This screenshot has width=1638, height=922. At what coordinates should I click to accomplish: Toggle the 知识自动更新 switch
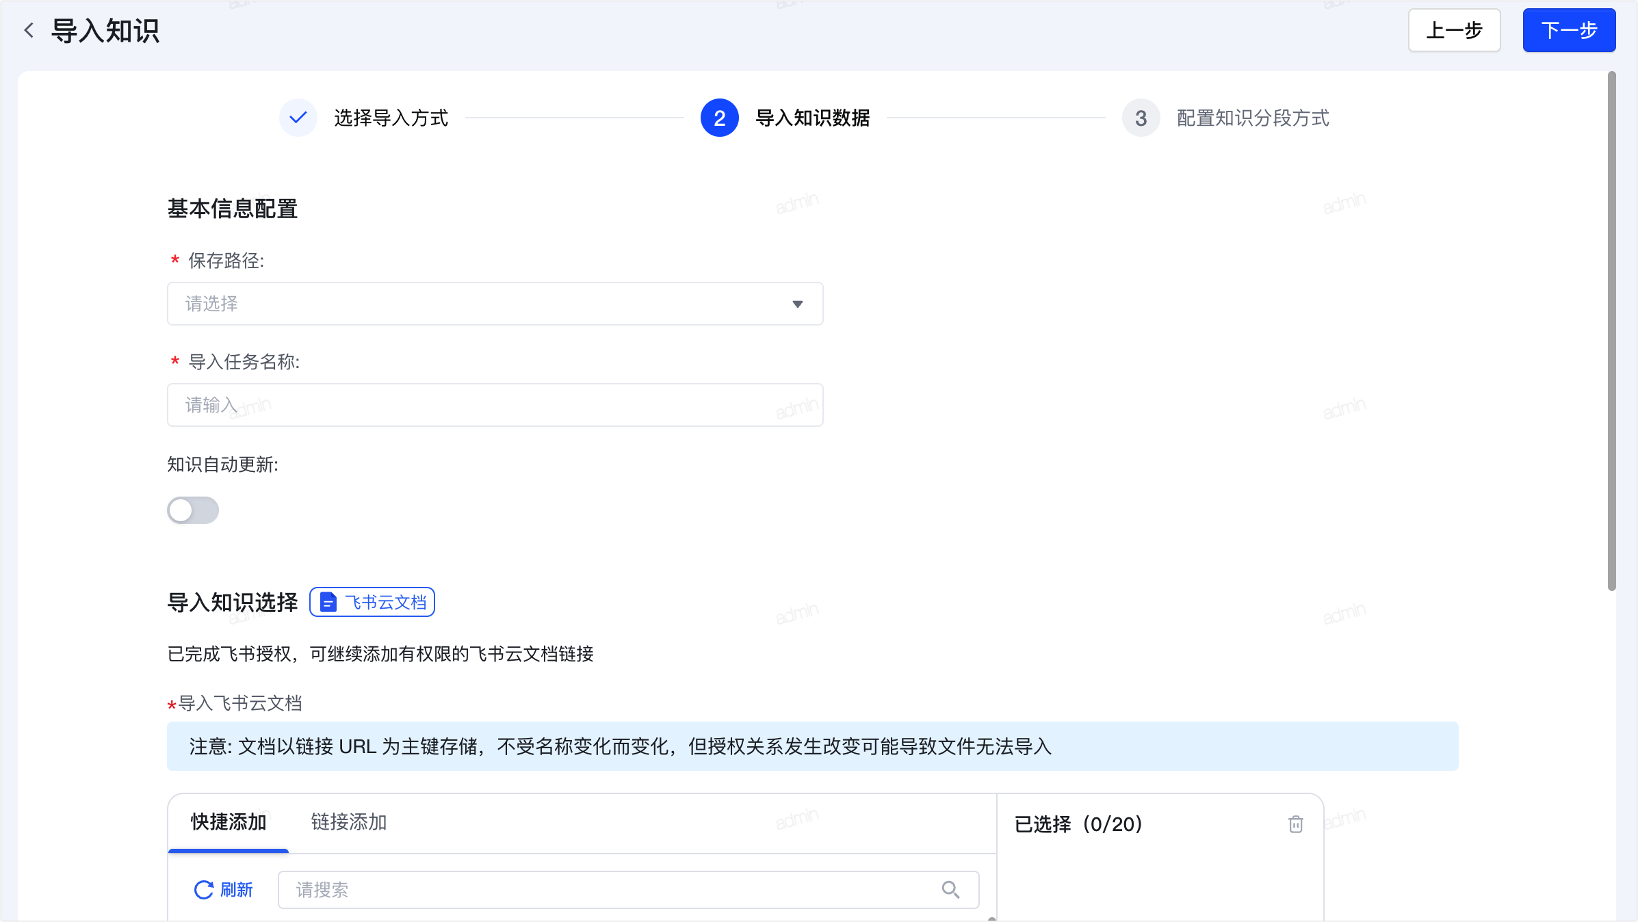coord(193,510)
